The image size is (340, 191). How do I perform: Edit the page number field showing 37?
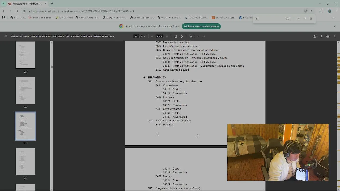point(136,36)
